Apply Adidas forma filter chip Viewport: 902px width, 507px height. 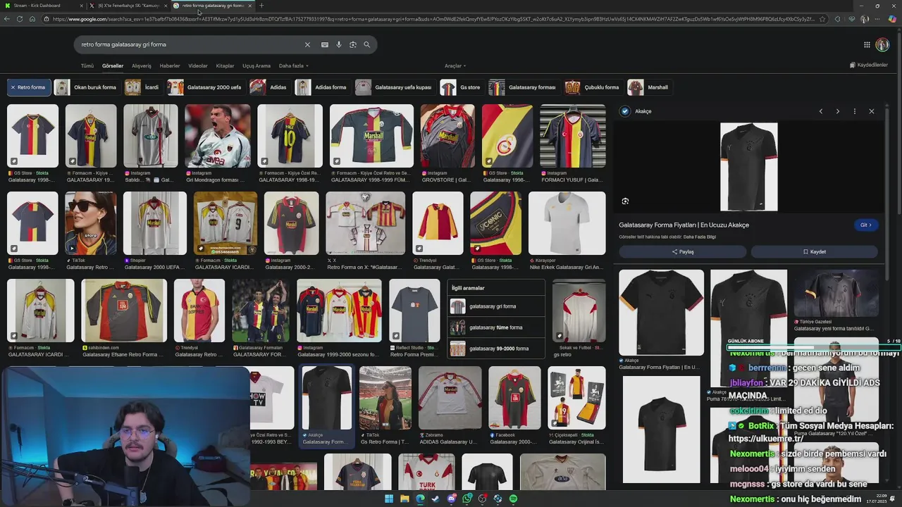point(322,87)
